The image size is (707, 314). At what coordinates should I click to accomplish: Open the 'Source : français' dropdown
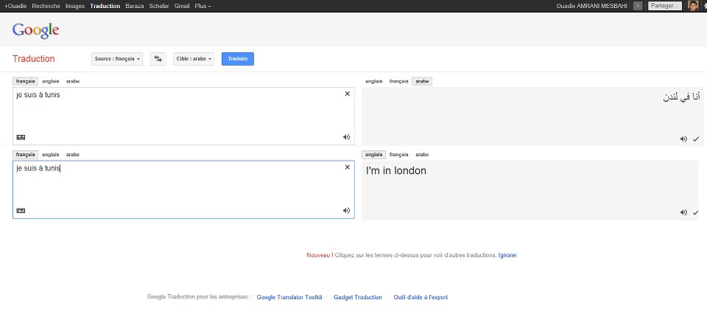point(117,59)
